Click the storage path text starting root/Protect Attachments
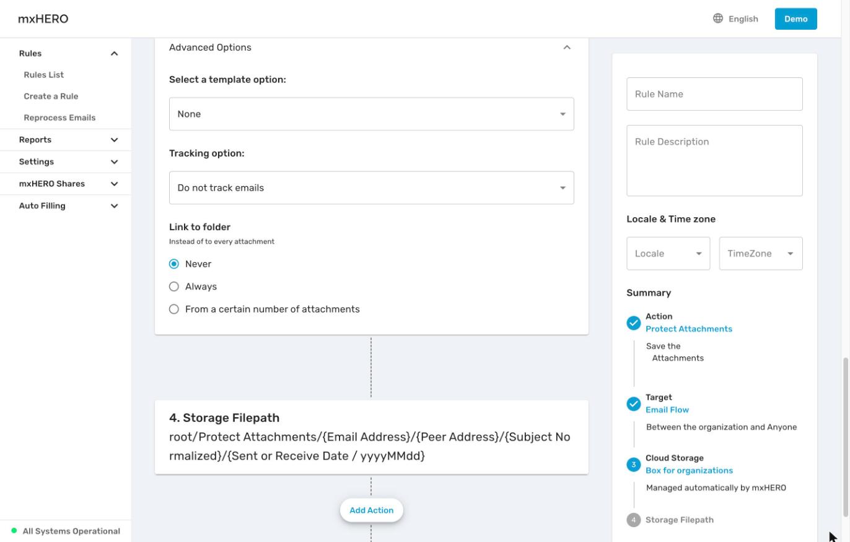 (370, 447)
